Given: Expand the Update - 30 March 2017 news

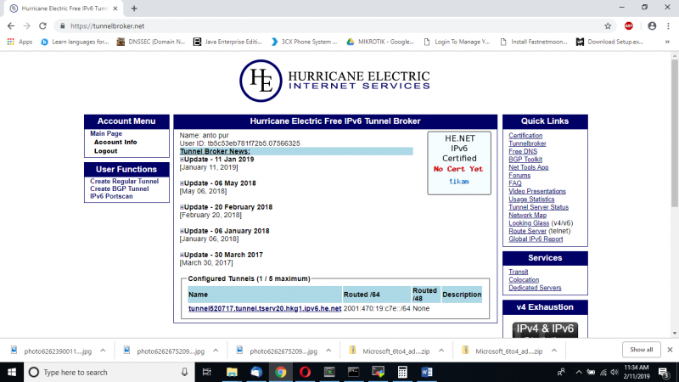Looking at the screenshot, I should 182,255.
